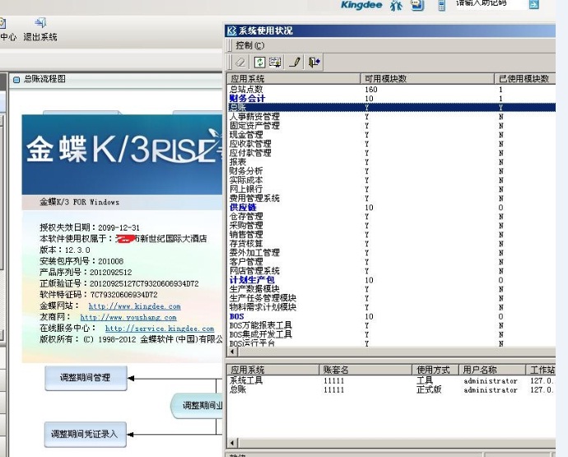Open the www.kingdee.com website link
Image resolution: width=568 pixels, height=457 pixels.
(x=134, y=306)
